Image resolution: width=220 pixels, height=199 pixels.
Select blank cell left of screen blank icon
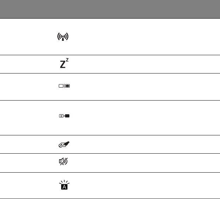pos(23,117)
